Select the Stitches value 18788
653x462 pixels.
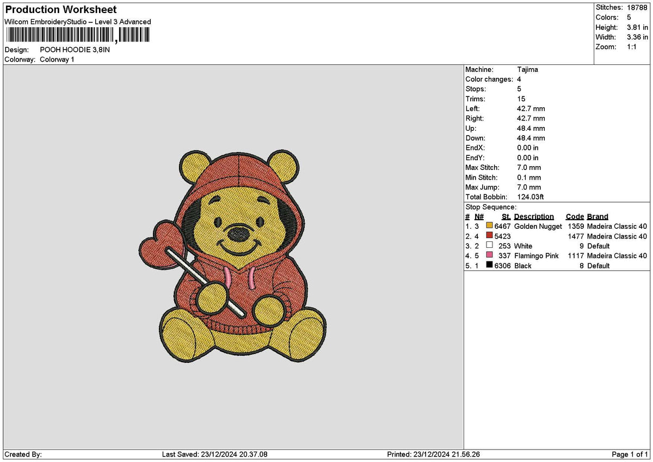637,8
